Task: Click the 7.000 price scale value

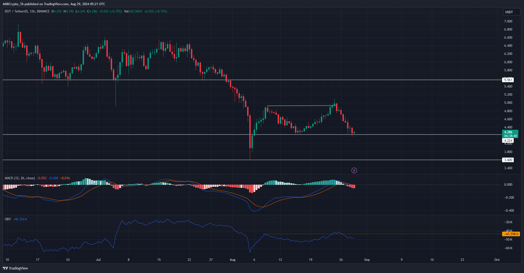Action: pos(508,21)
